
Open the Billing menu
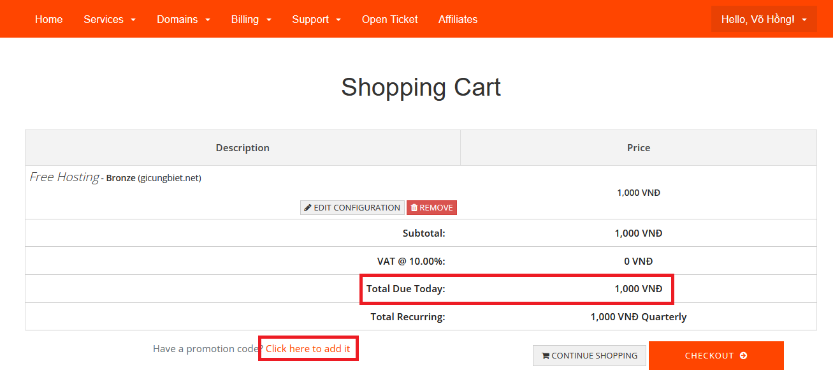point(251,19)
